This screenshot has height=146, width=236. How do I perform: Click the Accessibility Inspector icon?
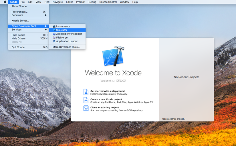pos(54,34)
